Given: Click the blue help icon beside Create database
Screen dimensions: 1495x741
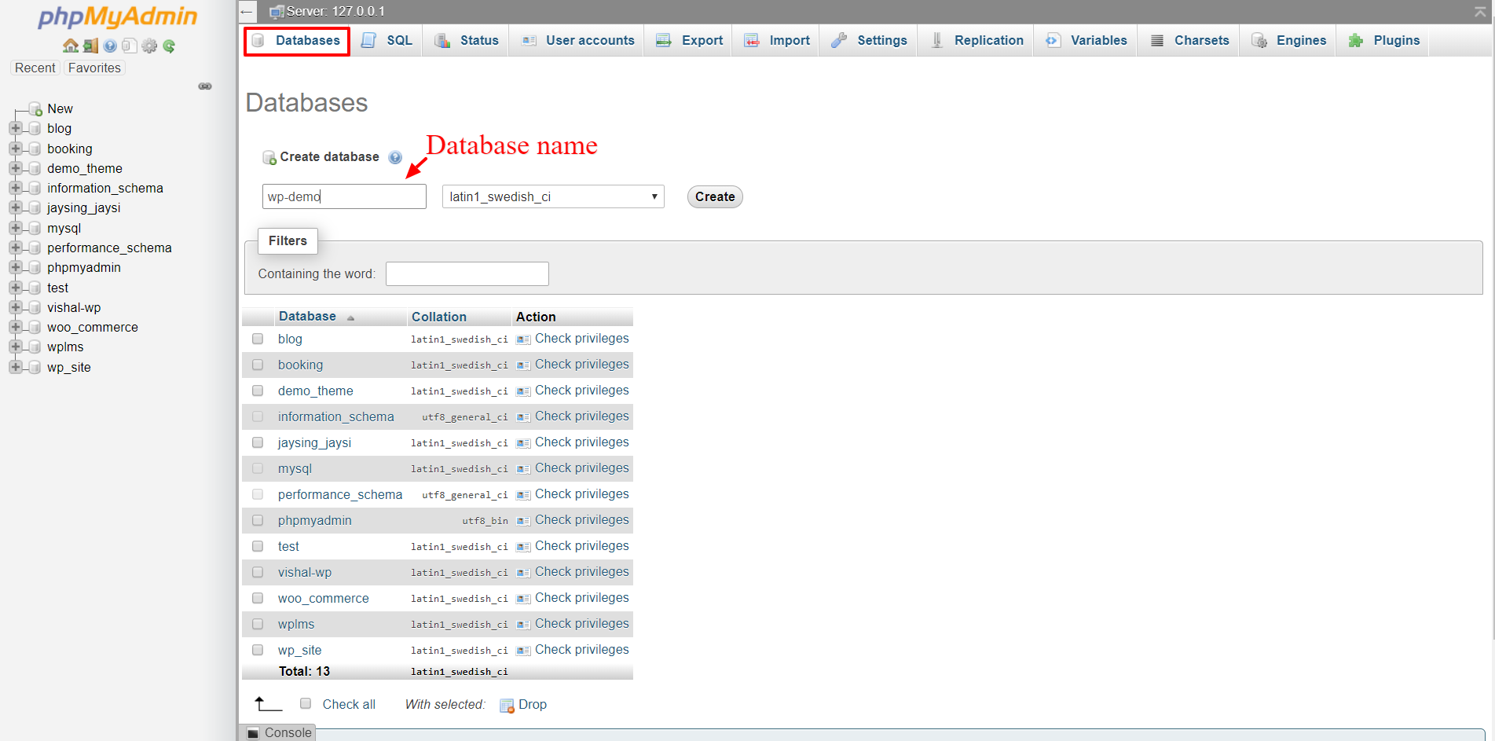Looking at the screenshot, I should 395,157.
